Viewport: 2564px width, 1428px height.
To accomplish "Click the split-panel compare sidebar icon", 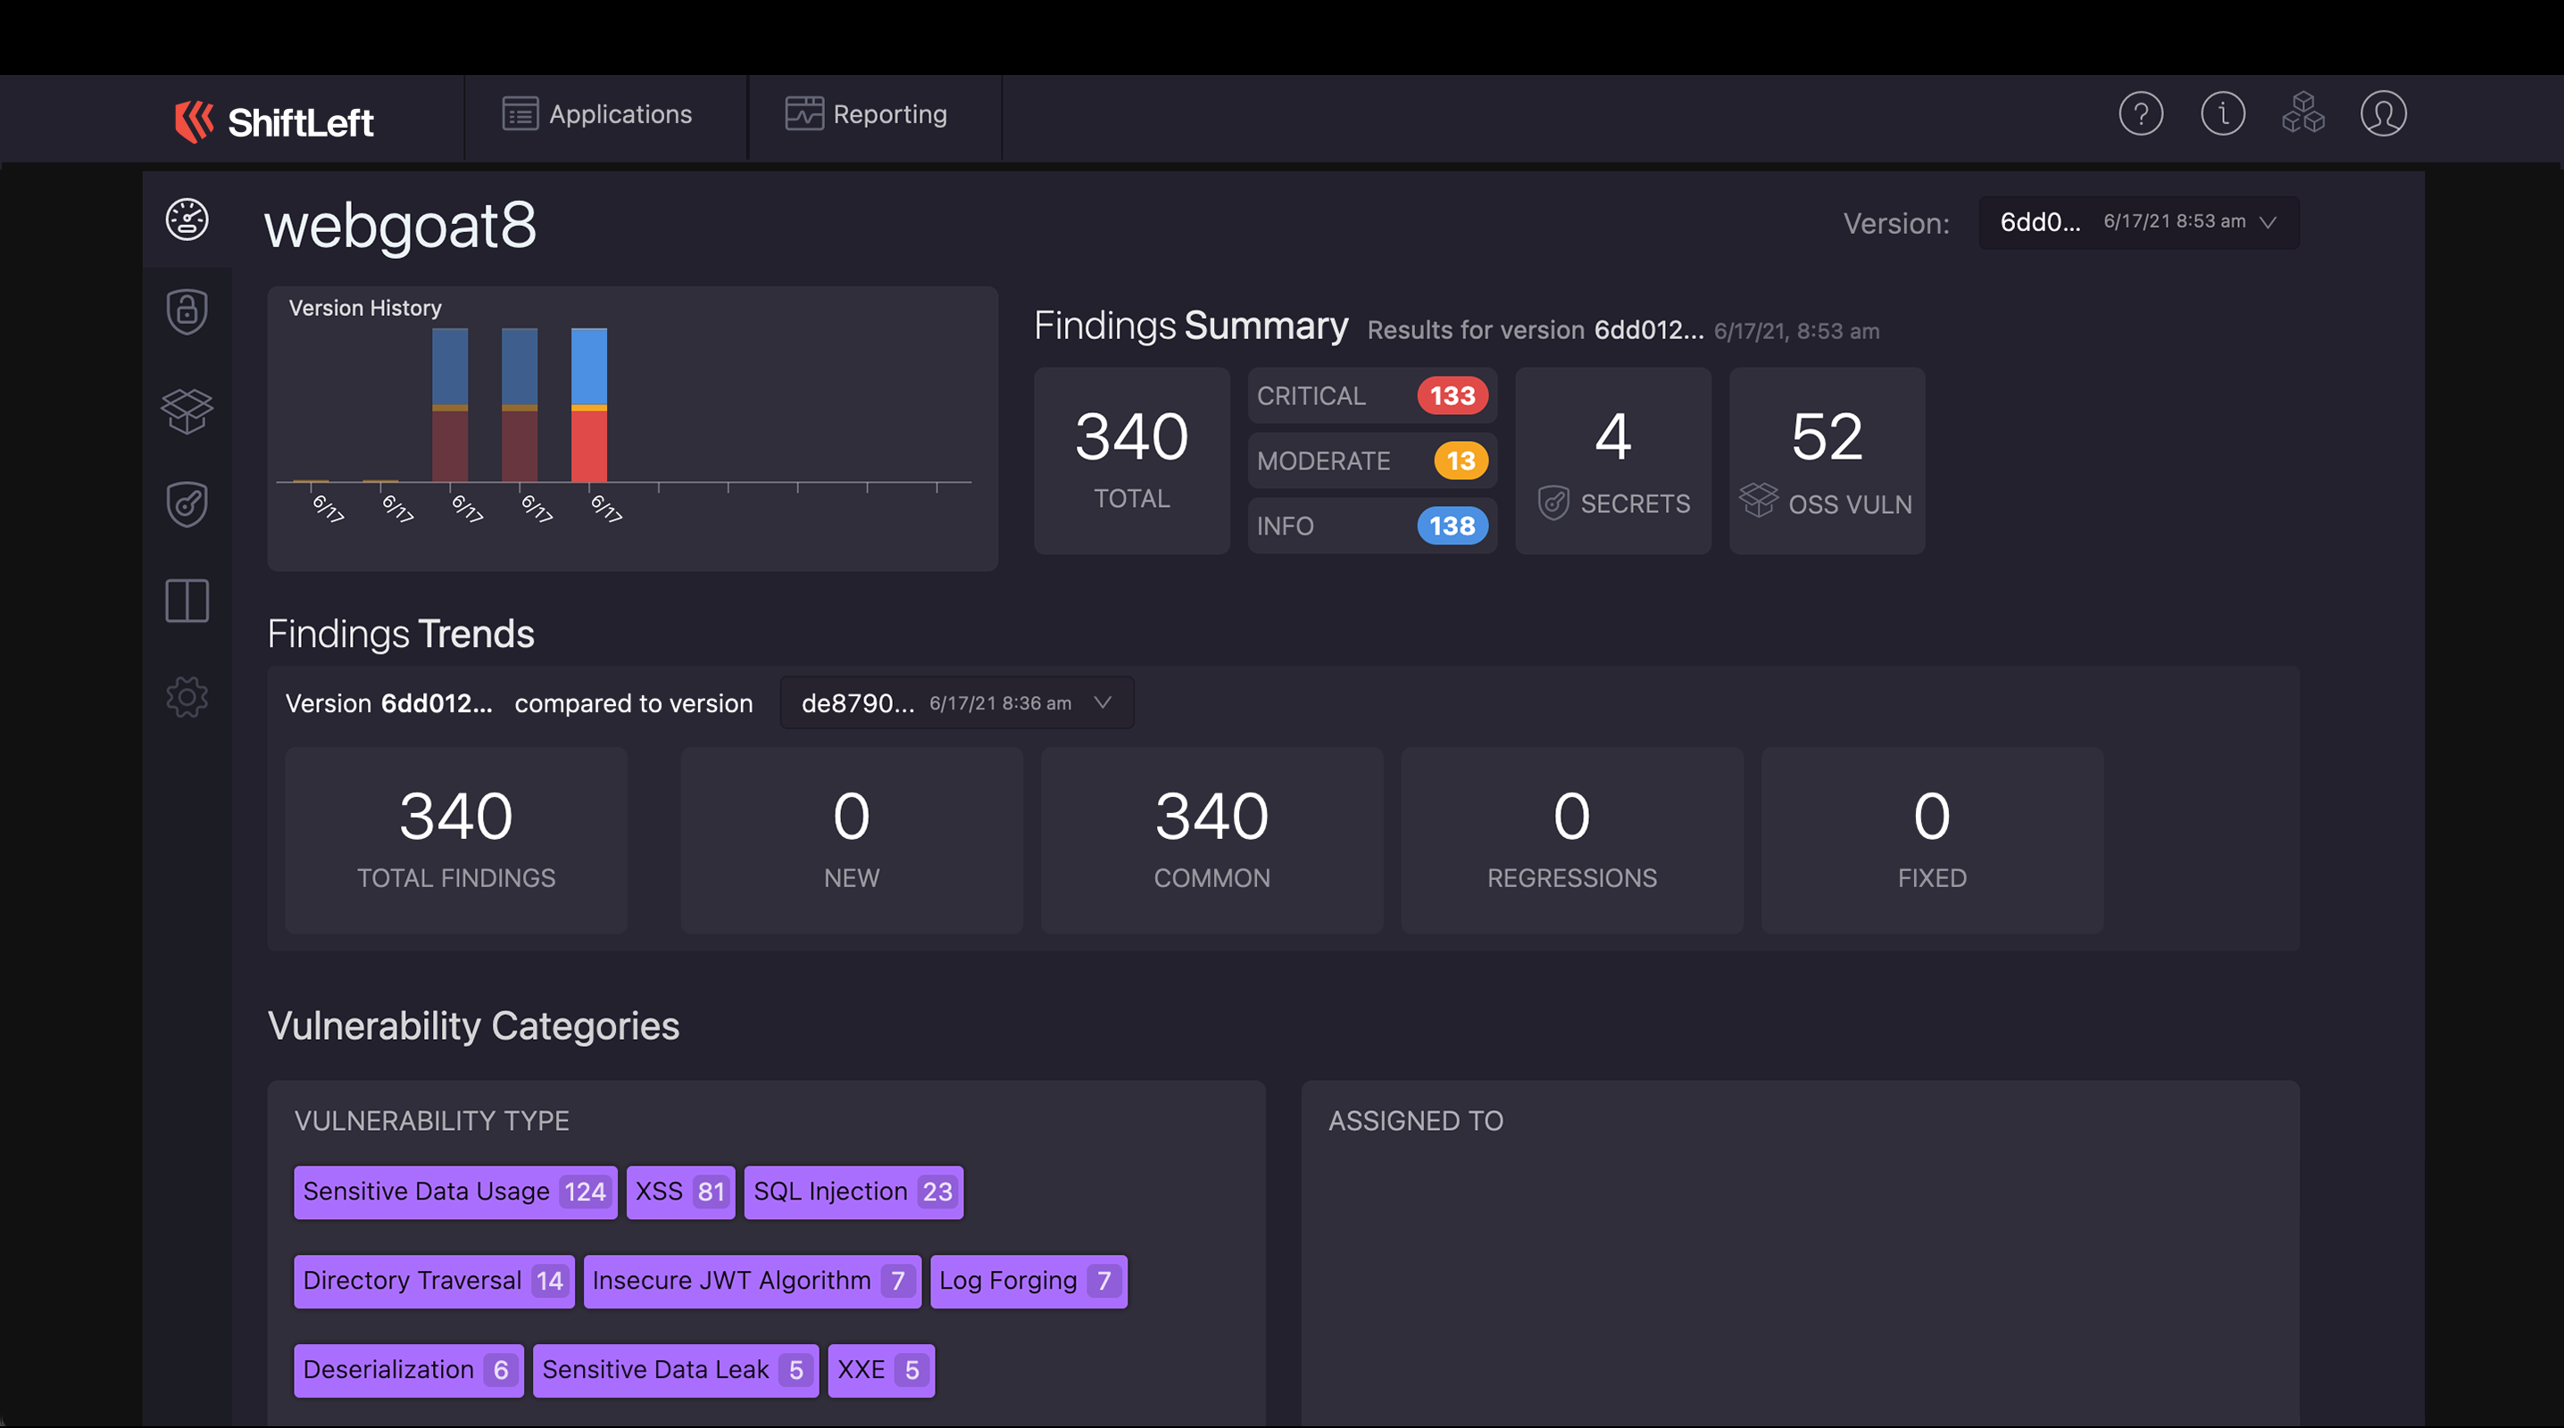I will (186, 601).
